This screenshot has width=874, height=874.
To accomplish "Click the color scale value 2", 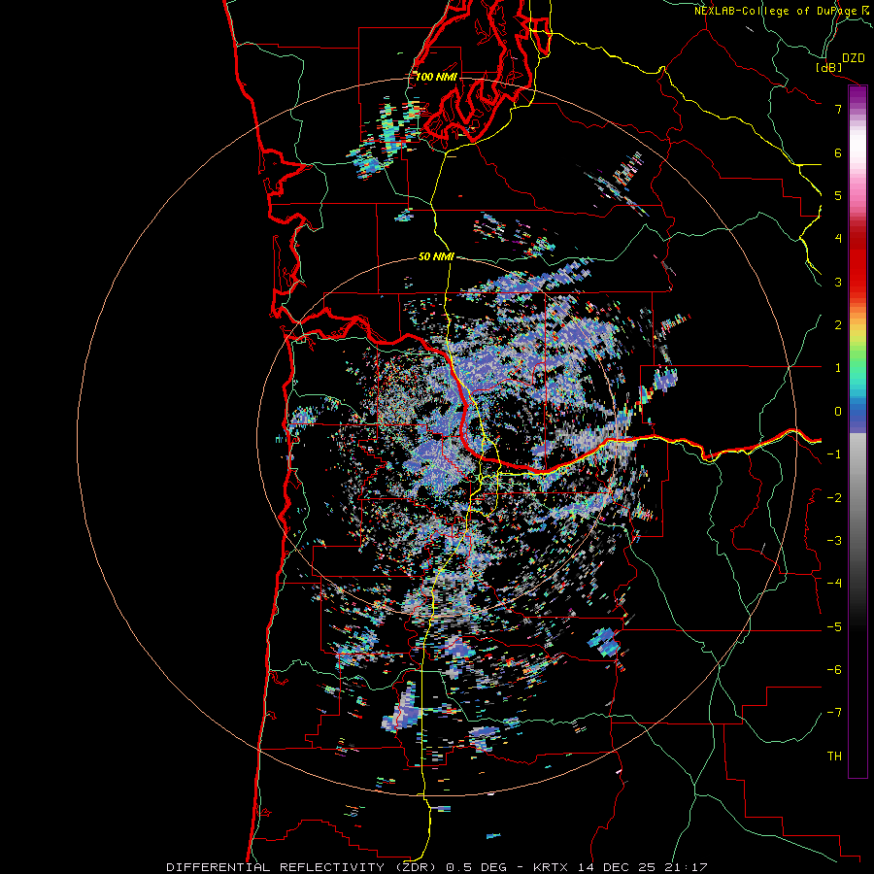I will click(838, 325).
